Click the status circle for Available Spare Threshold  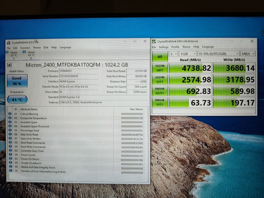[10, 126]
